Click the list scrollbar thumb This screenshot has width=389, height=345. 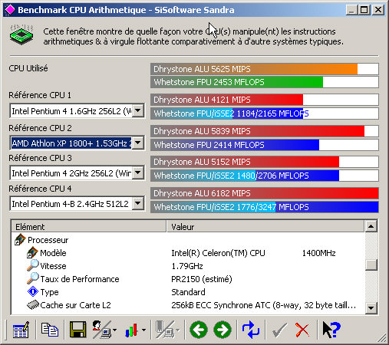(371, 264)
